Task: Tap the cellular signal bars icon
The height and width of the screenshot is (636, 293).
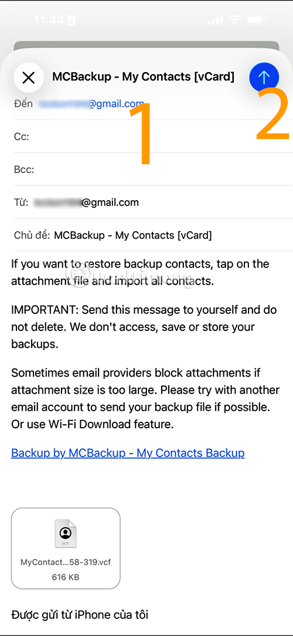Action: (215, 20)
